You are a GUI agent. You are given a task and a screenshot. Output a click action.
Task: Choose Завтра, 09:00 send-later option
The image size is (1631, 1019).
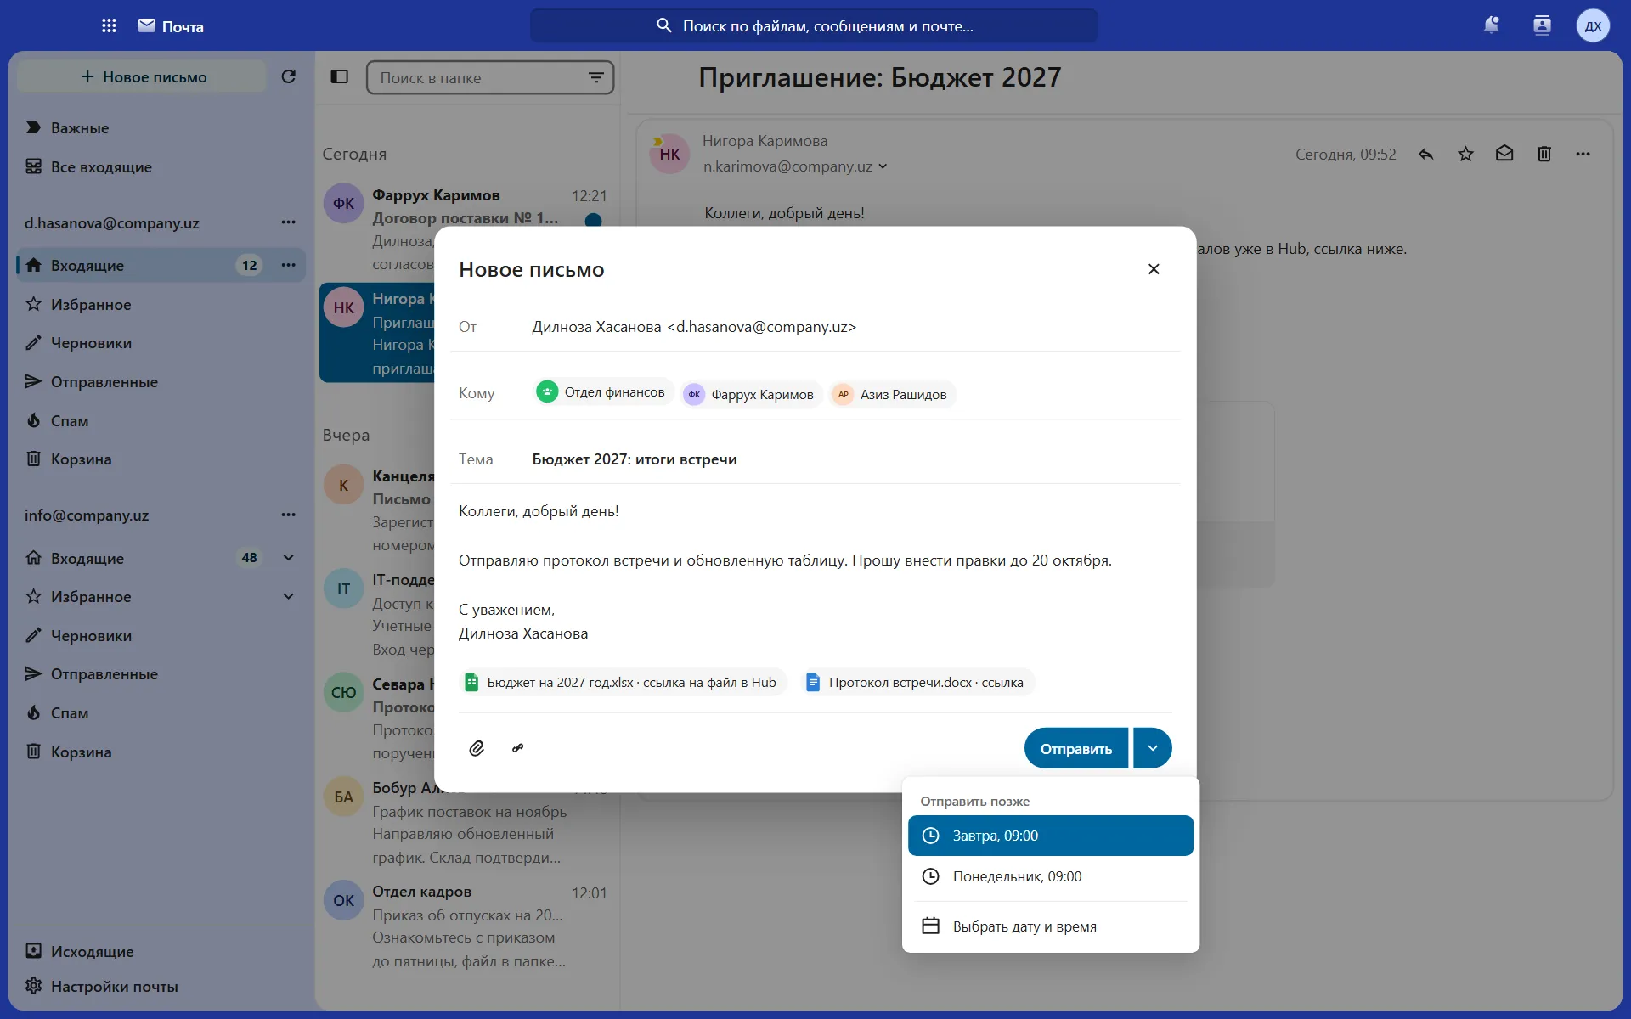(1051, 836)
